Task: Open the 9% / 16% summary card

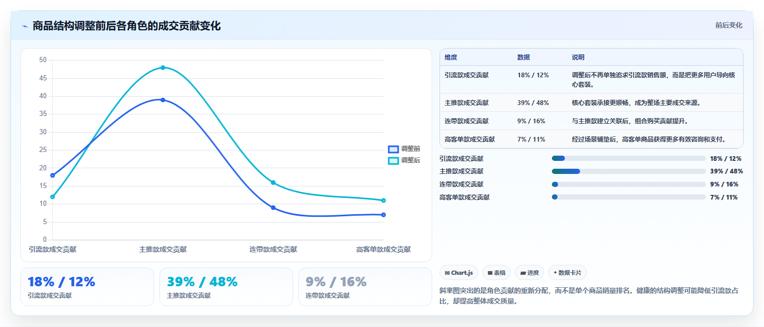Action: click(x=365, y=287)
